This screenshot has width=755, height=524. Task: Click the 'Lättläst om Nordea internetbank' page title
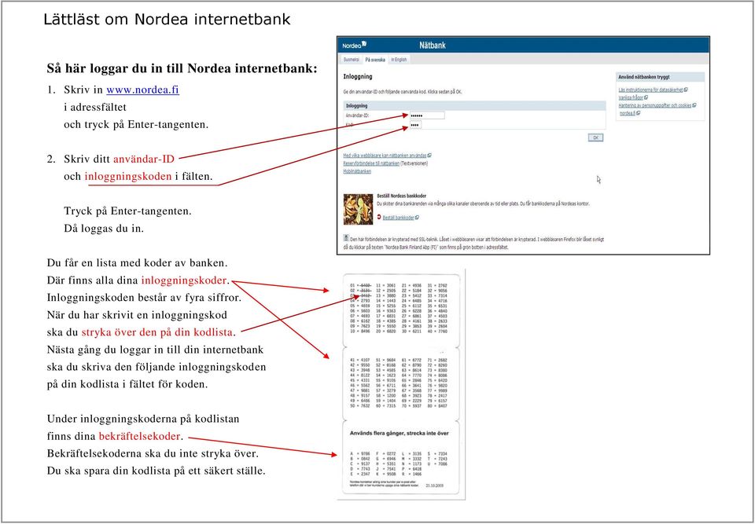click(x=167, y=19)
